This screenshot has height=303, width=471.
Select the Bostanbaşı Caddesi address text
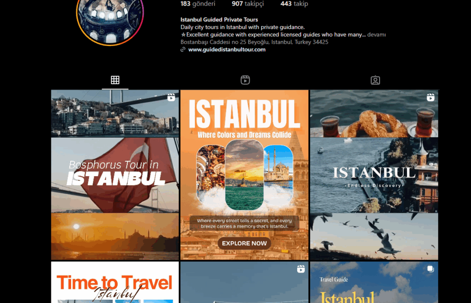tap(254, 42)
